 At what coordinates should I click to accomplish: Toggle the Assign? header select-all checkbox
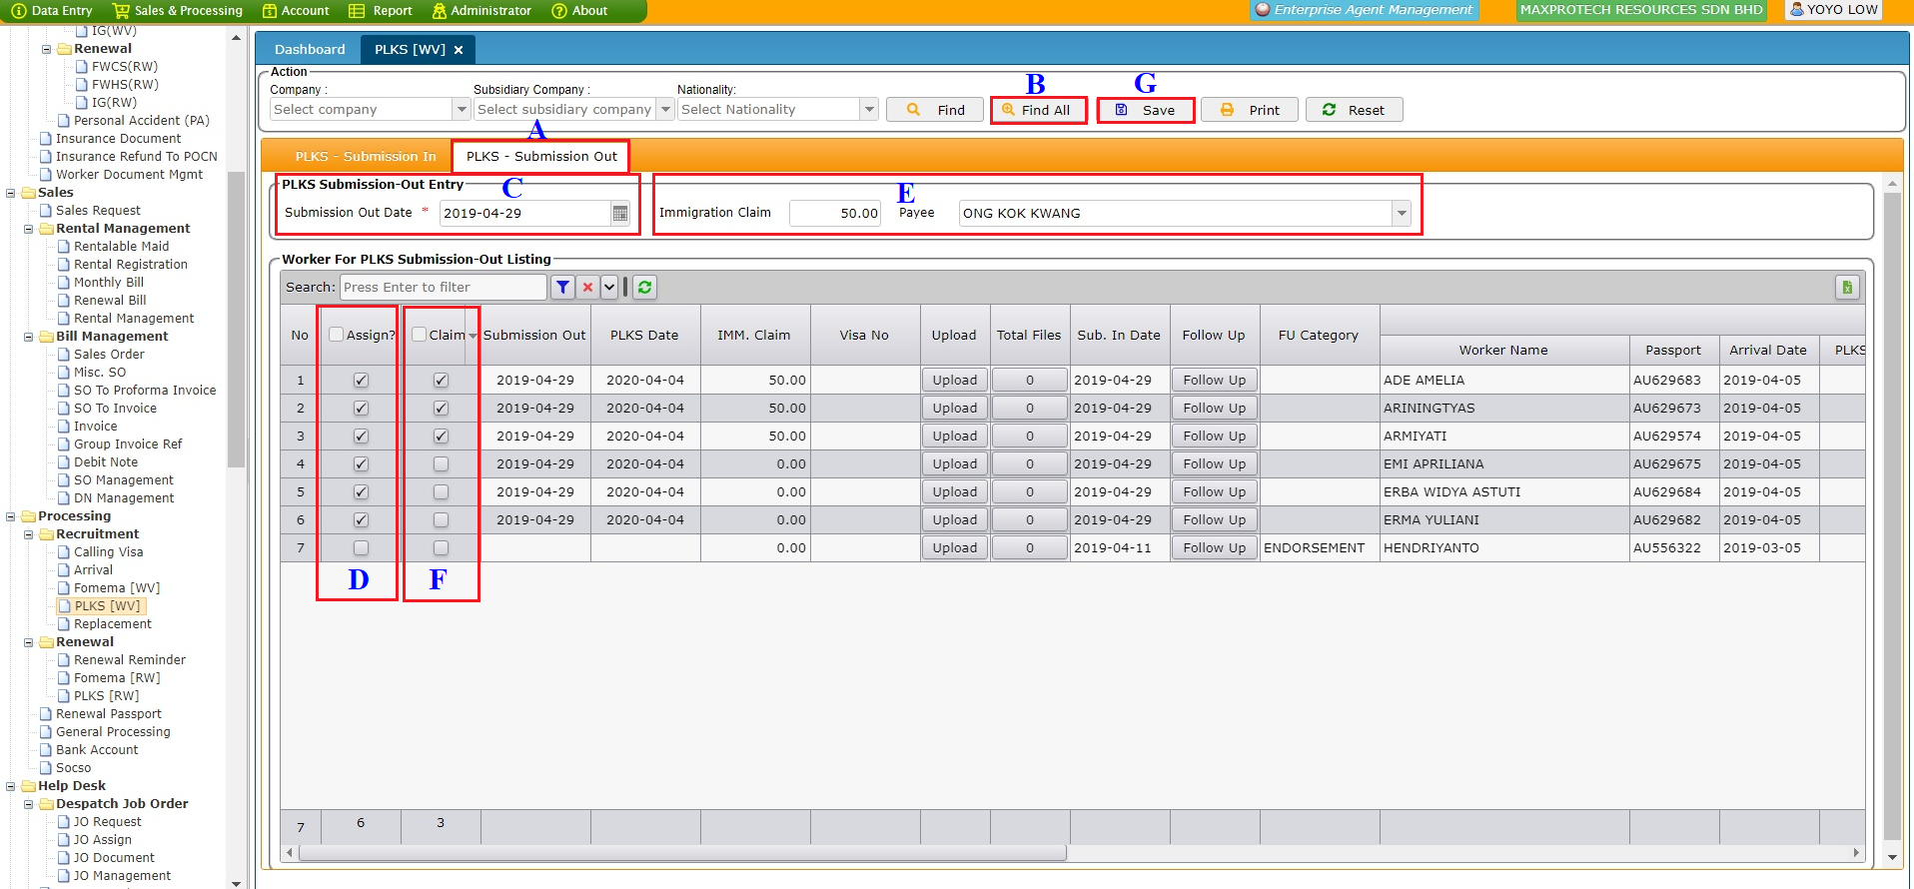(337, 336)
